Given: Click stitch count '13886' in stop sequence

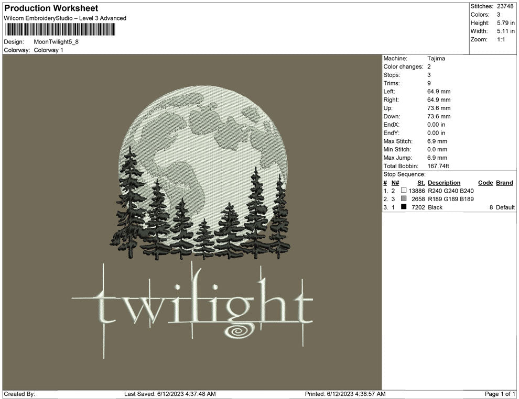Looking at the screenshot, I should pos(417,191).
